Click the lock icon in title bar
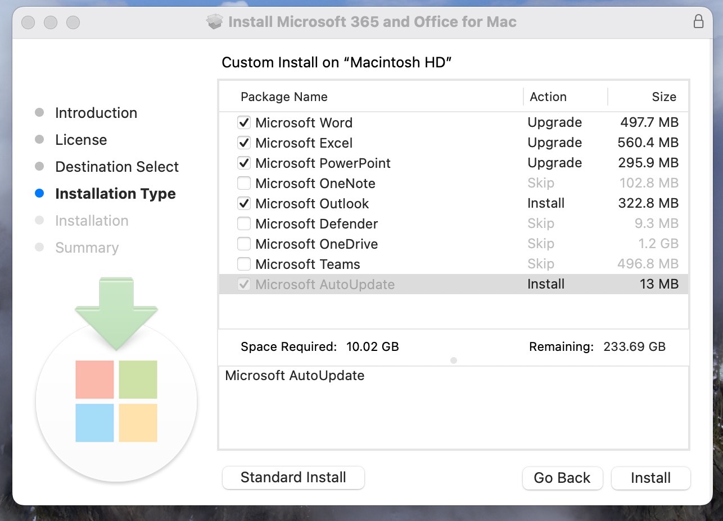Image resolution: width=723 pixels, height=521 pixels. [x=698, y=22]
